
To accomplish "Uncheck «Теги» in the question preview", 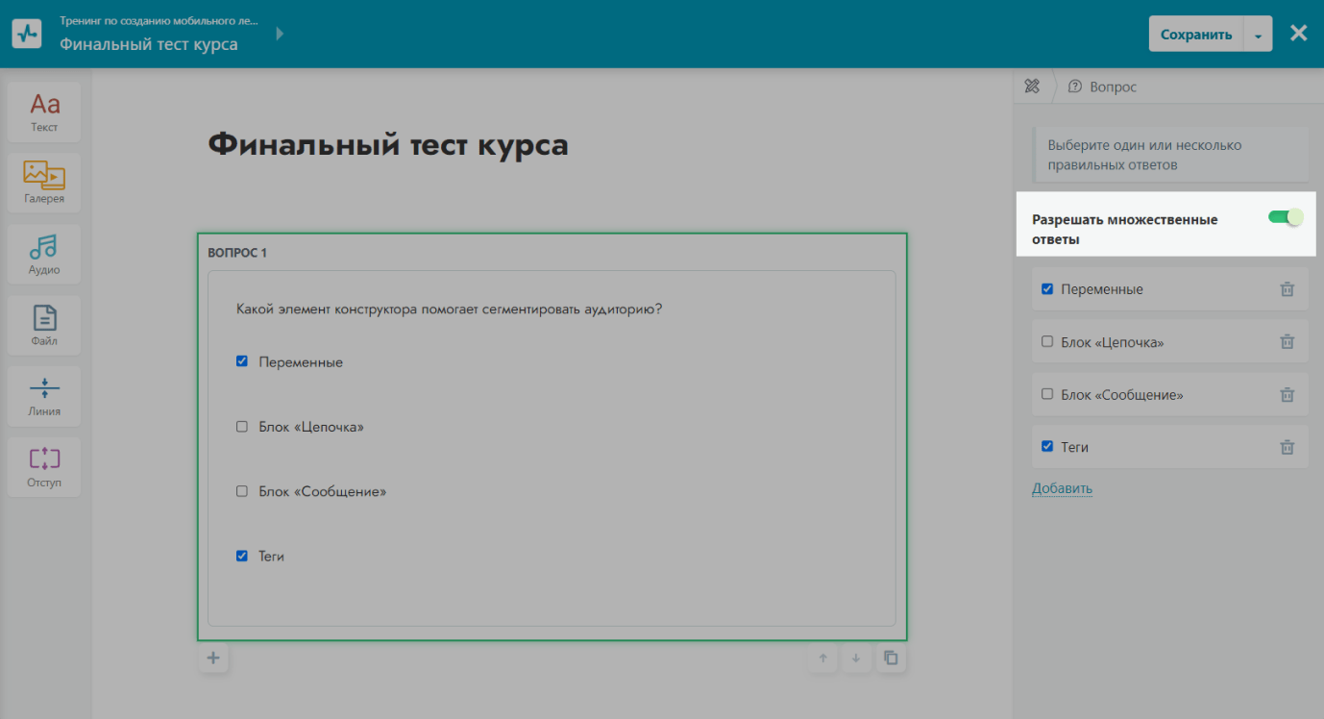I will click(242, 556).
